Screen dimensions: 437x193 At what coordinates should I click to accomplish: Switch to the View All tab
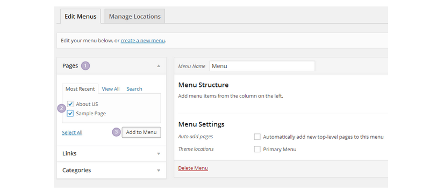[111, 88]
